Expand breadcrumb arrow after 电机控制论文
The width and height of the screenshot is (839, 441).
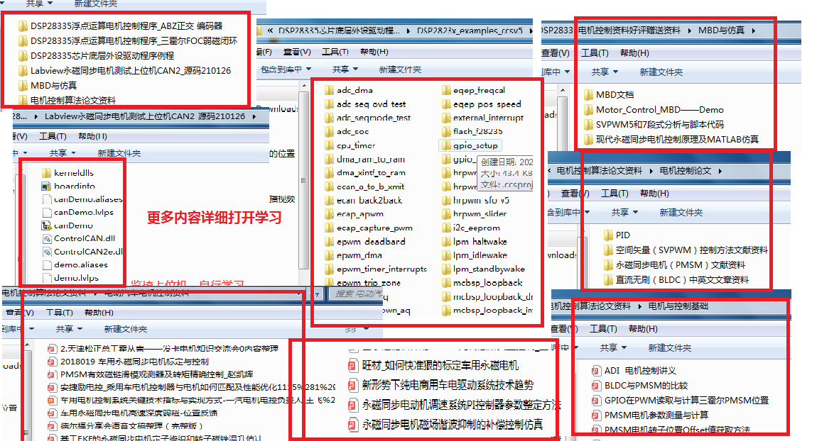(720, 171)
